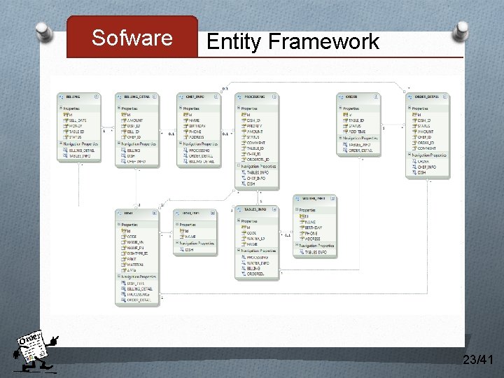Select BILL_ID property in BILLING_DETAIL entity
The image size is (504, 378).
(x=133, y=132)
